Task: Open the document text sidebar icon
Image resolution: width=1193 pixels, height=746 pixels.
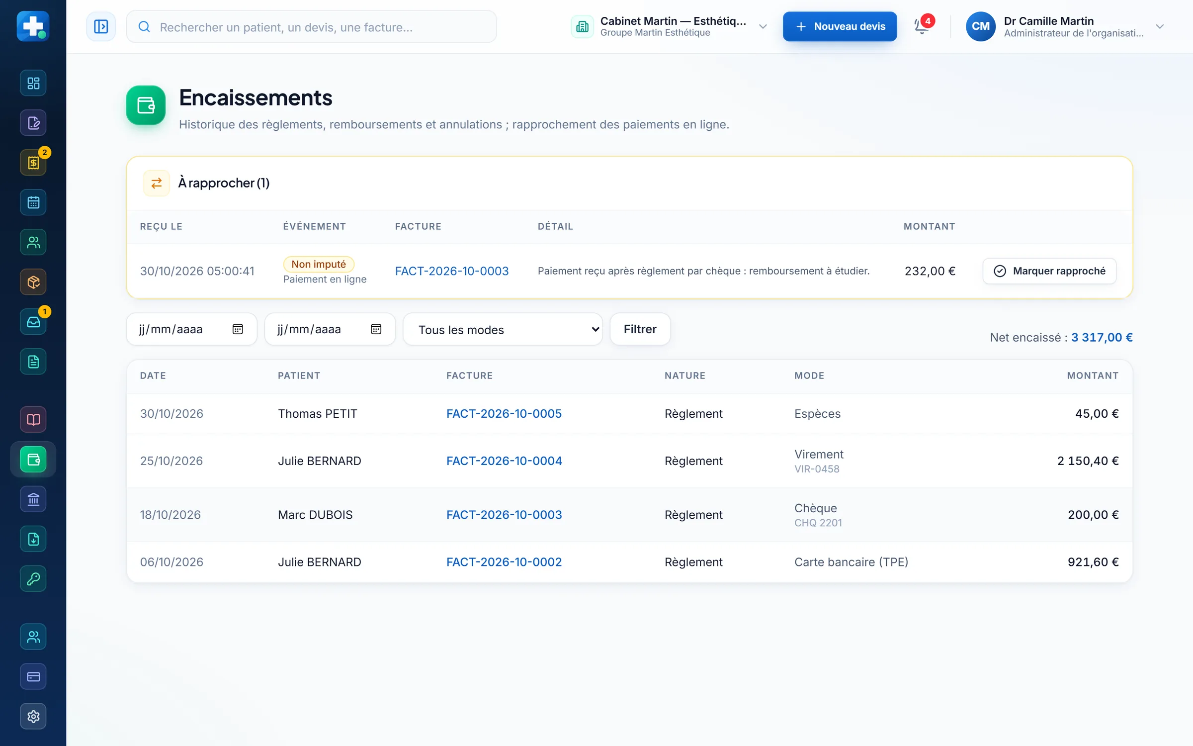Action: [33, 362]
